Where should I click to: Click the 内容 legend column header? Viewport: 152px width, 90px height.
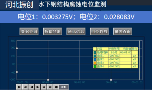[x=100, y=49]
